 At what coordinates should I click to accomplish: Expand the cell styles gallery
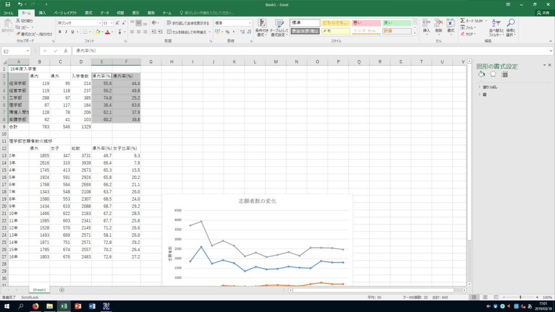click(414, 33)
